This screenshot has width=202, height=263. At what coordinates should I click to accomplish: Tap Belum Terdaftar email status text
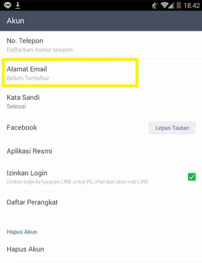click(x=28, y=78)
